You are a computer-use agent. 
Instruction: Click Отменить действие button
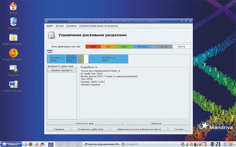point(90,129)
